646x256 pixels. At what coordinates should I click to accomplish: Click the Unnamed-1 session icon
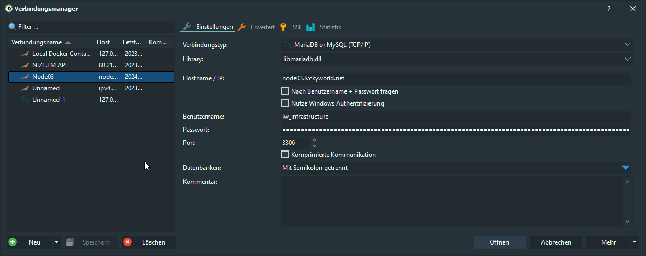coord(25,100)
